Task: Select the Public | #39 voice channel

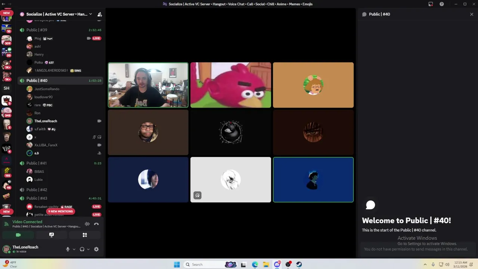Action: point(60,30)
